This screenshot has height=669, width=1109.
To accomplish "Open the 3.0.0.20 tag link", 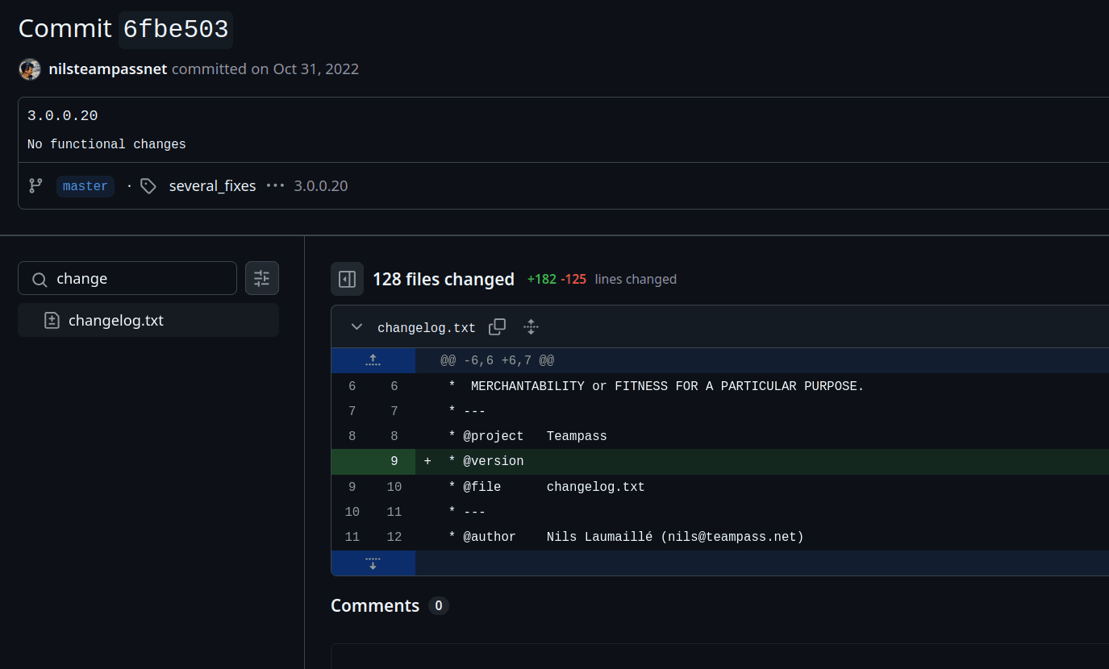I will [321, 186].
